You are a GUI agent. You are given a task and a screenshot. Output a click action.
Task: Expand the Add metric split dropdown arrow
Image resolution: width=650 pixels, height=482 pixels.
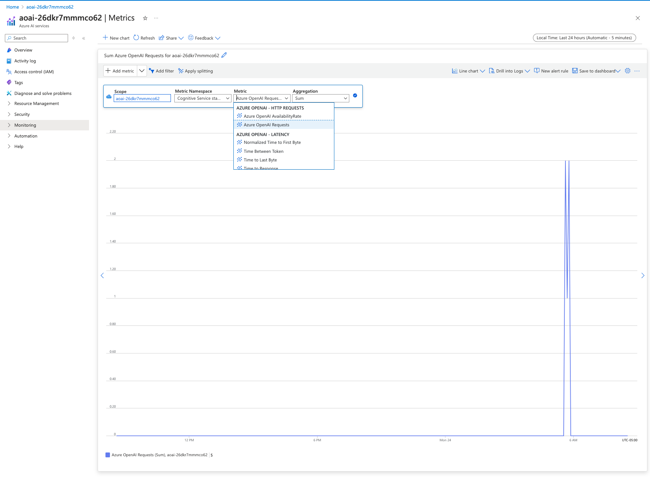tap(142, 71)
